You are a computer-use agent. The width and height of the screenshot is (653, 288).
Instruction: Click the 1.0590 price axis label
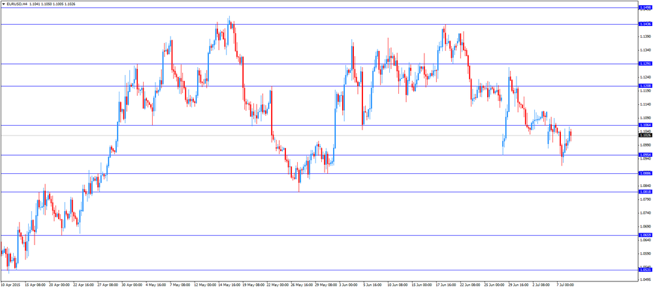(x=646, y=253)
